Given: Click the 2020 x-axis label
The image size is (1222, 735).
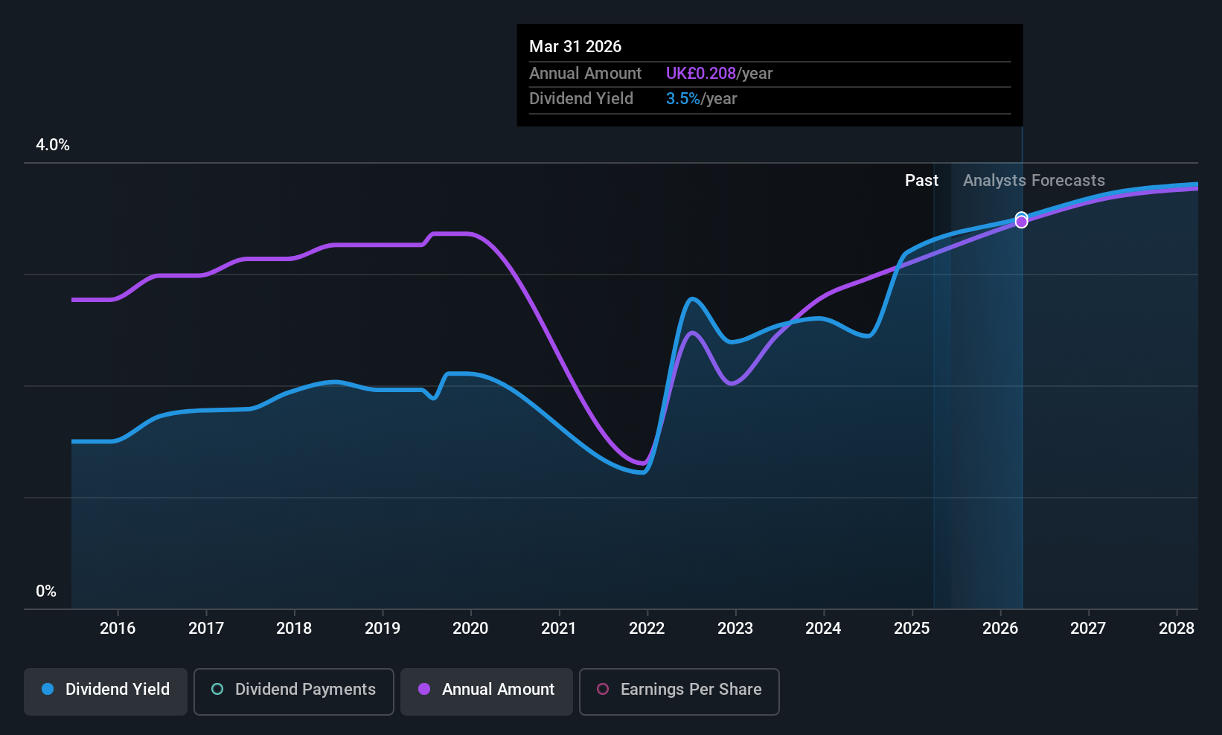Looking at the screenshot, I should [x=470, y=629].
